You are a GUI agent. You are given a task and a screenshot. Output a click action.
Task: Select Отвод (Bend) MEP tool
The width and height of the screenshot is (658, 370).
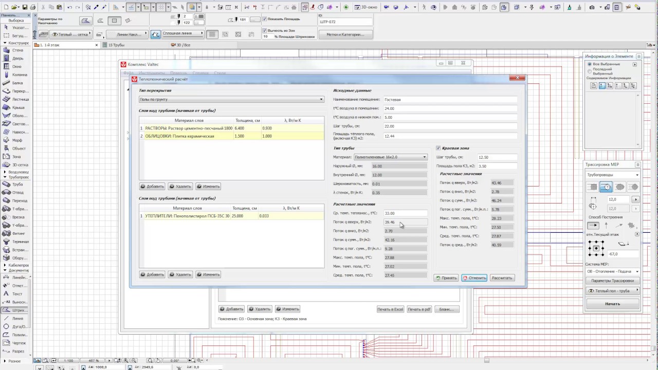[16, 192]
